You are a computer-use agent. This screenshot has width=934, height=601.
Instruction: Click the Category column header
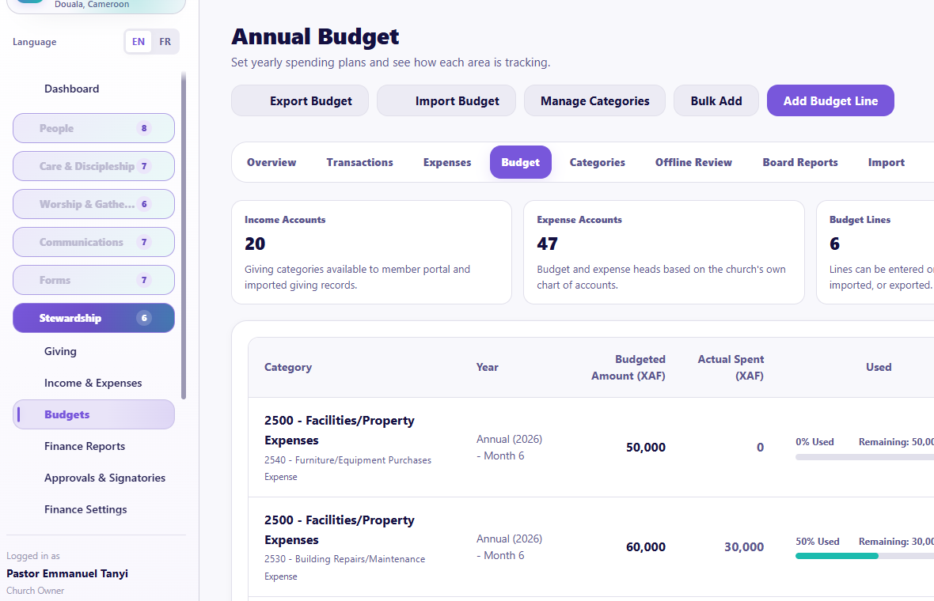[x=287, y=367]
